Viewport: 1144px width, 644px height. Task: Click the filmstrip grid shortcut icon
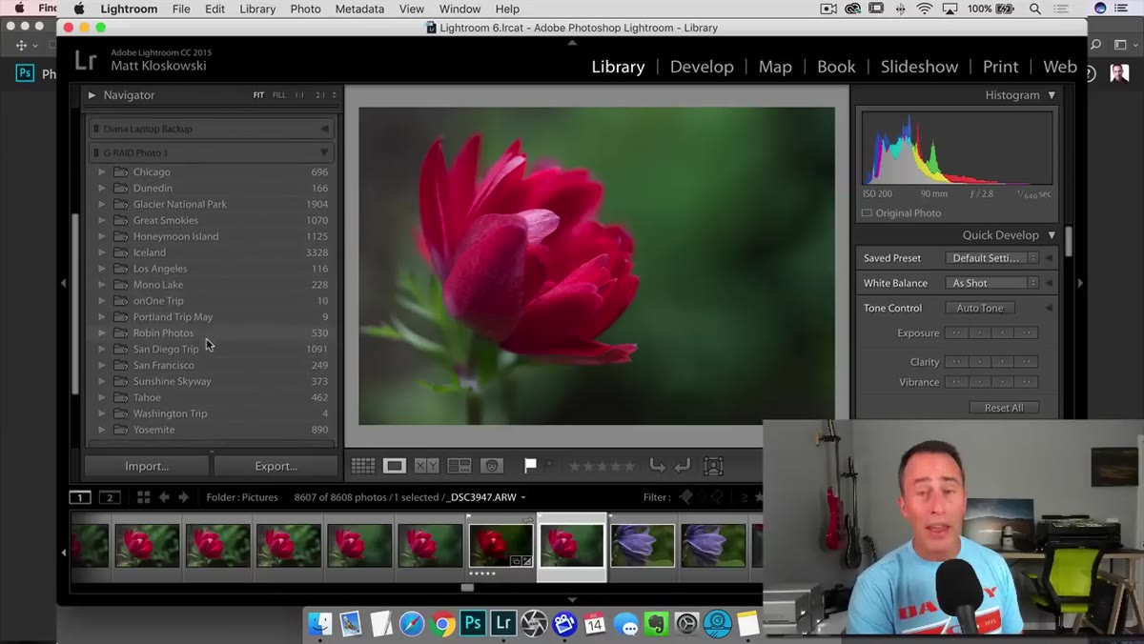coord(143,497)
